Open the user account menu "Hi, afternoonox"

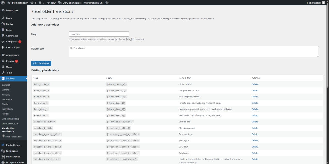(x=316, y=3)
